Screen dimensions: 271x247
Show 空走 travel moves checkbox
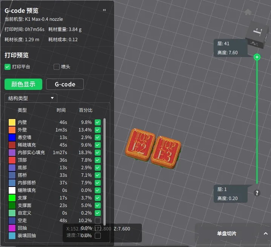click(x=98, y=221)
